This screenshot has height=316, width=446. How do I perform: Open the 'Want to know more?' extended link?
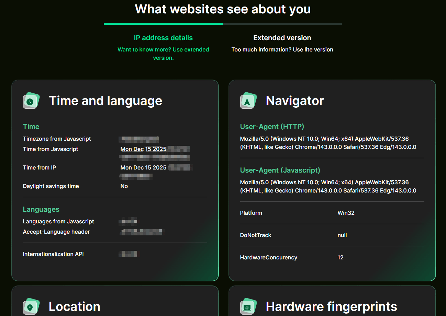click(163, 54)
